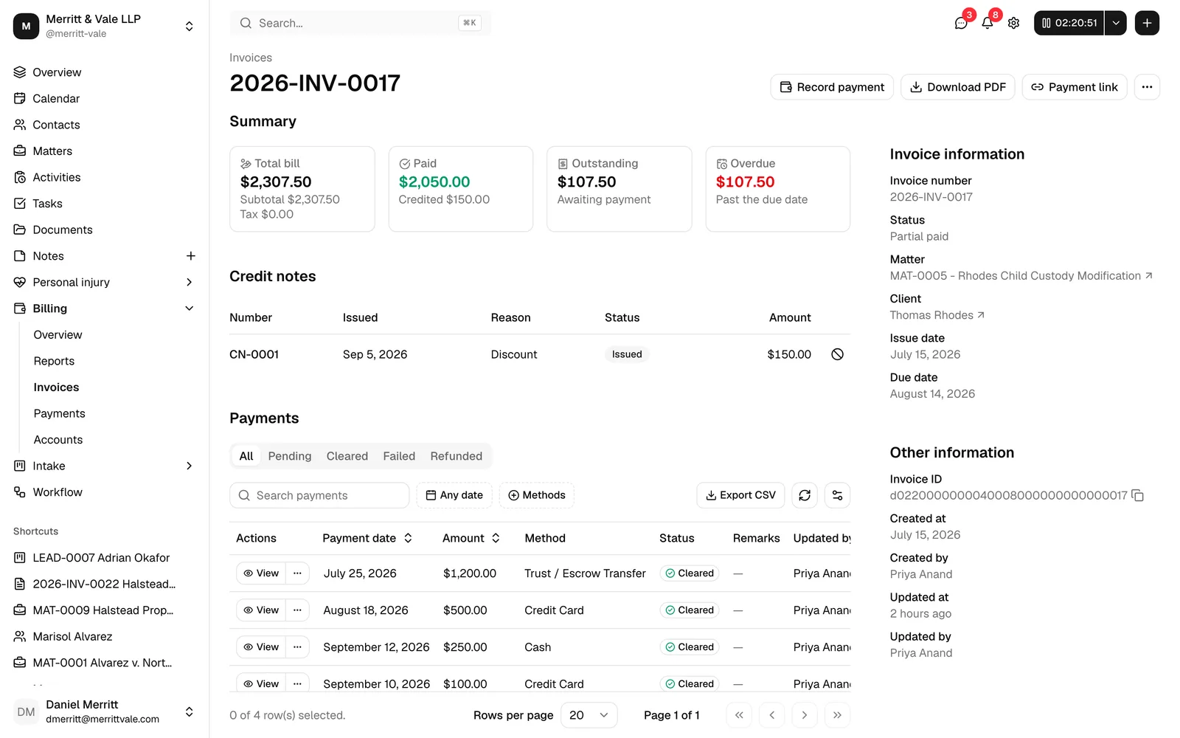This screenshot has height=738, width=1180.
Task: Open Calendar in the sidebar
Action: 104,99
